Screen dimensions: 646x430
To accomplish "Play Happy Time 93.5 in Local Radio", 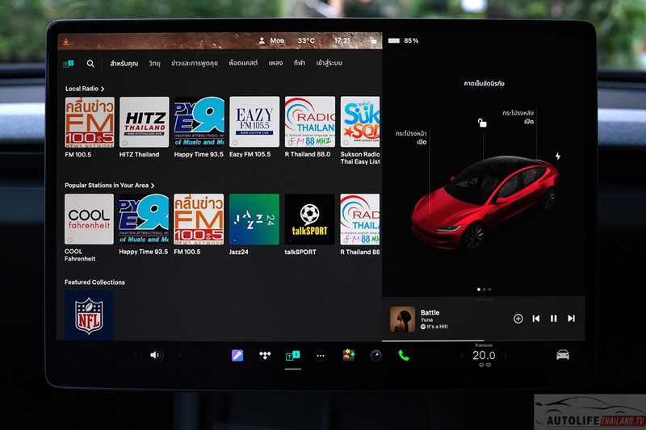I will [x=199, y=122].
